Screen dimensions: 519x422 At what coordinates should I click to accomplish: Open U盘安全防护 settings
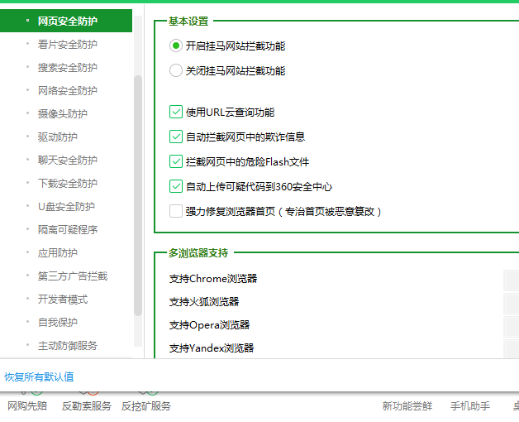(66, 207)
